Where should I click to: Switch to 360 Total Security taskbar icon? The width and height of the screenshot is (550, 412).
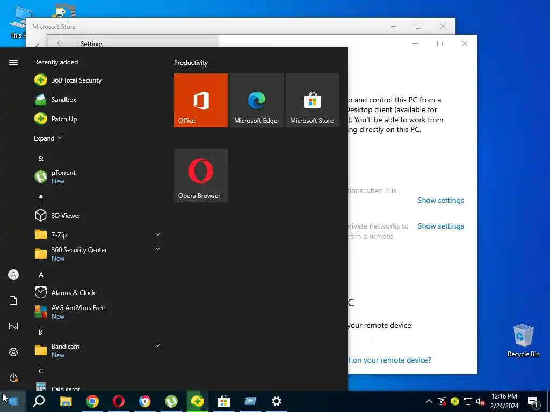tap(198, 401)
